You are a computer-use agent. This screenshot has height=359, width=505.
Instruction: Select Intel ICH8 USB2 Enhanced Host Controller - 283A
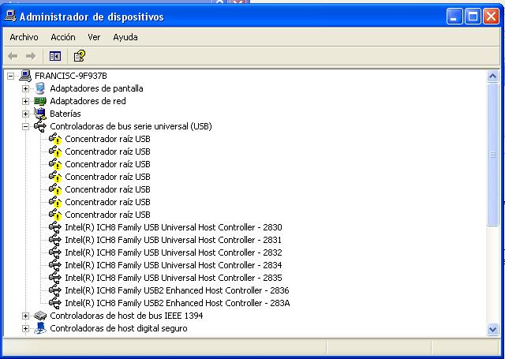click(x=178, y=303)
